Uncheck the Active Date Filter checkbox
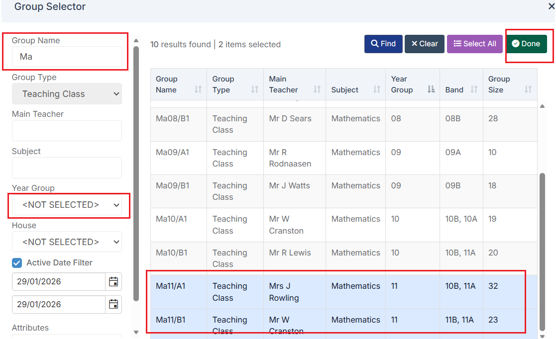 (17, 263)
